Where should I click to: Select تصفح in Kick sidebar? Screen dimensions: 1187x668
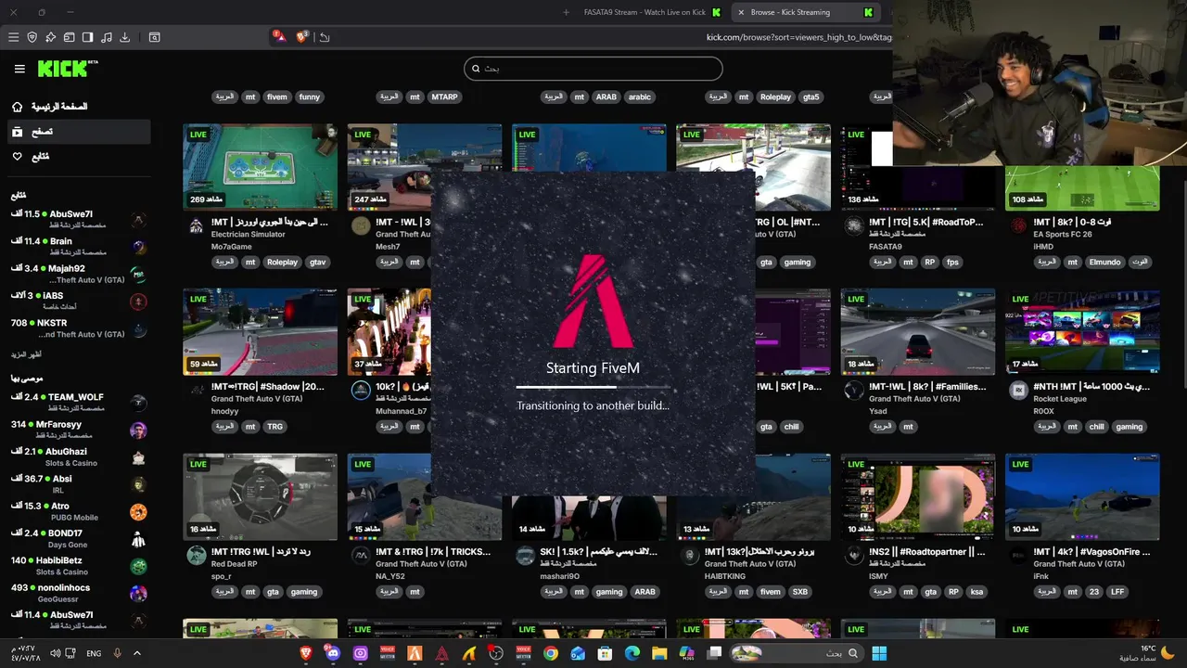(79, 132)
